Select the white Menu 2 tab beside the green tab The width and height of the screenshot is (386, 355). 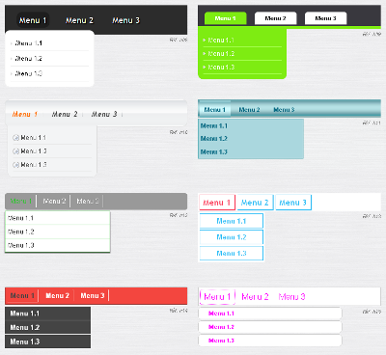pos(275,18)
